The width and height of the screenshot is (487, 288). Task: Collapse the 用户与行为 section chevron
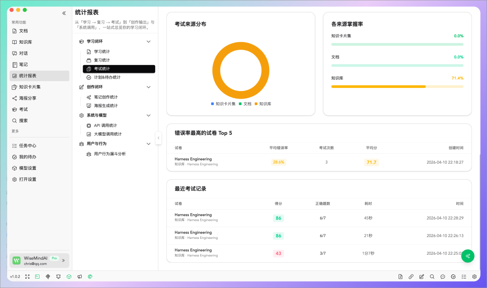148,144
